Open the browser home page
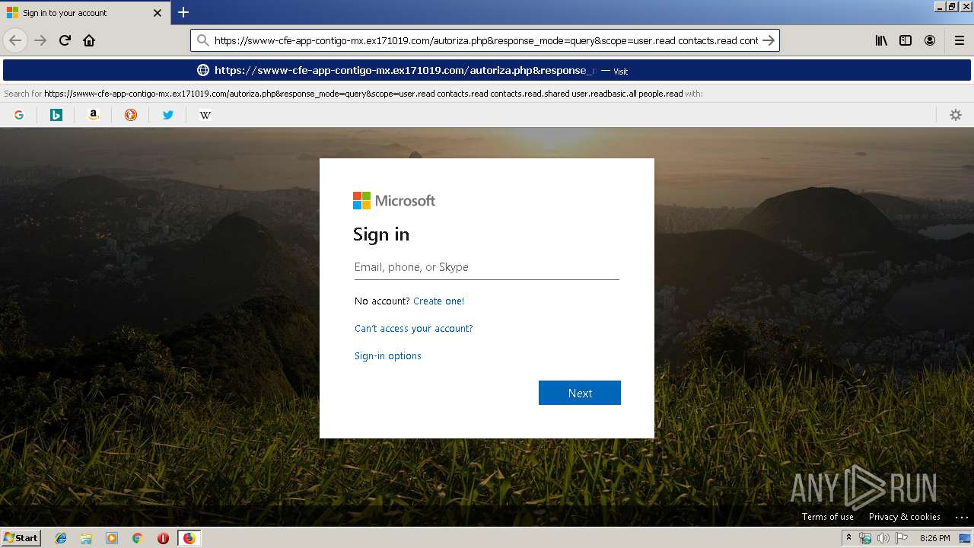Image resolution: width=974 pixels, height=548 pixels. coord(89,40)
